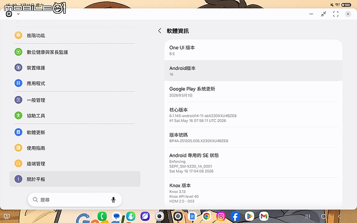357x223 pixels.
Task: Go back from 軟體資訊 page
Action: [x=160, y=31]
